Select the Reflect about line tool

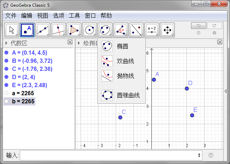(x=136, y=30)
